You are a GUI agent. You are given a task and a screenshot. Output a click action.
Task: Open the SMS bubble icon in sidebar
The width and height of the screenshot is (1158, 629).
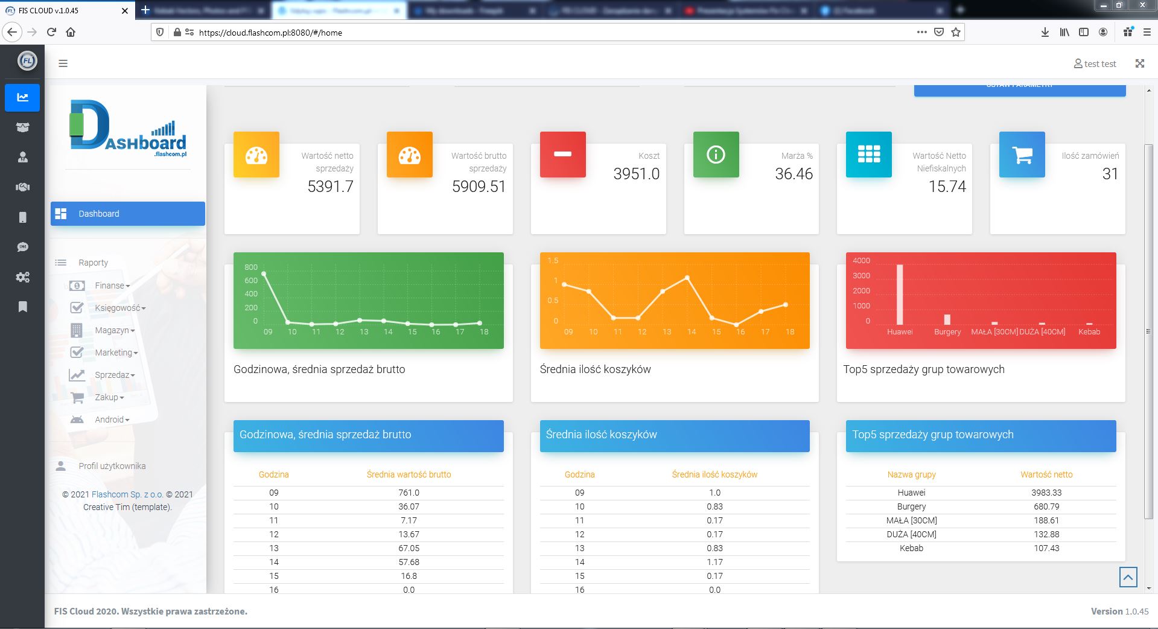[x=22, y=247]
